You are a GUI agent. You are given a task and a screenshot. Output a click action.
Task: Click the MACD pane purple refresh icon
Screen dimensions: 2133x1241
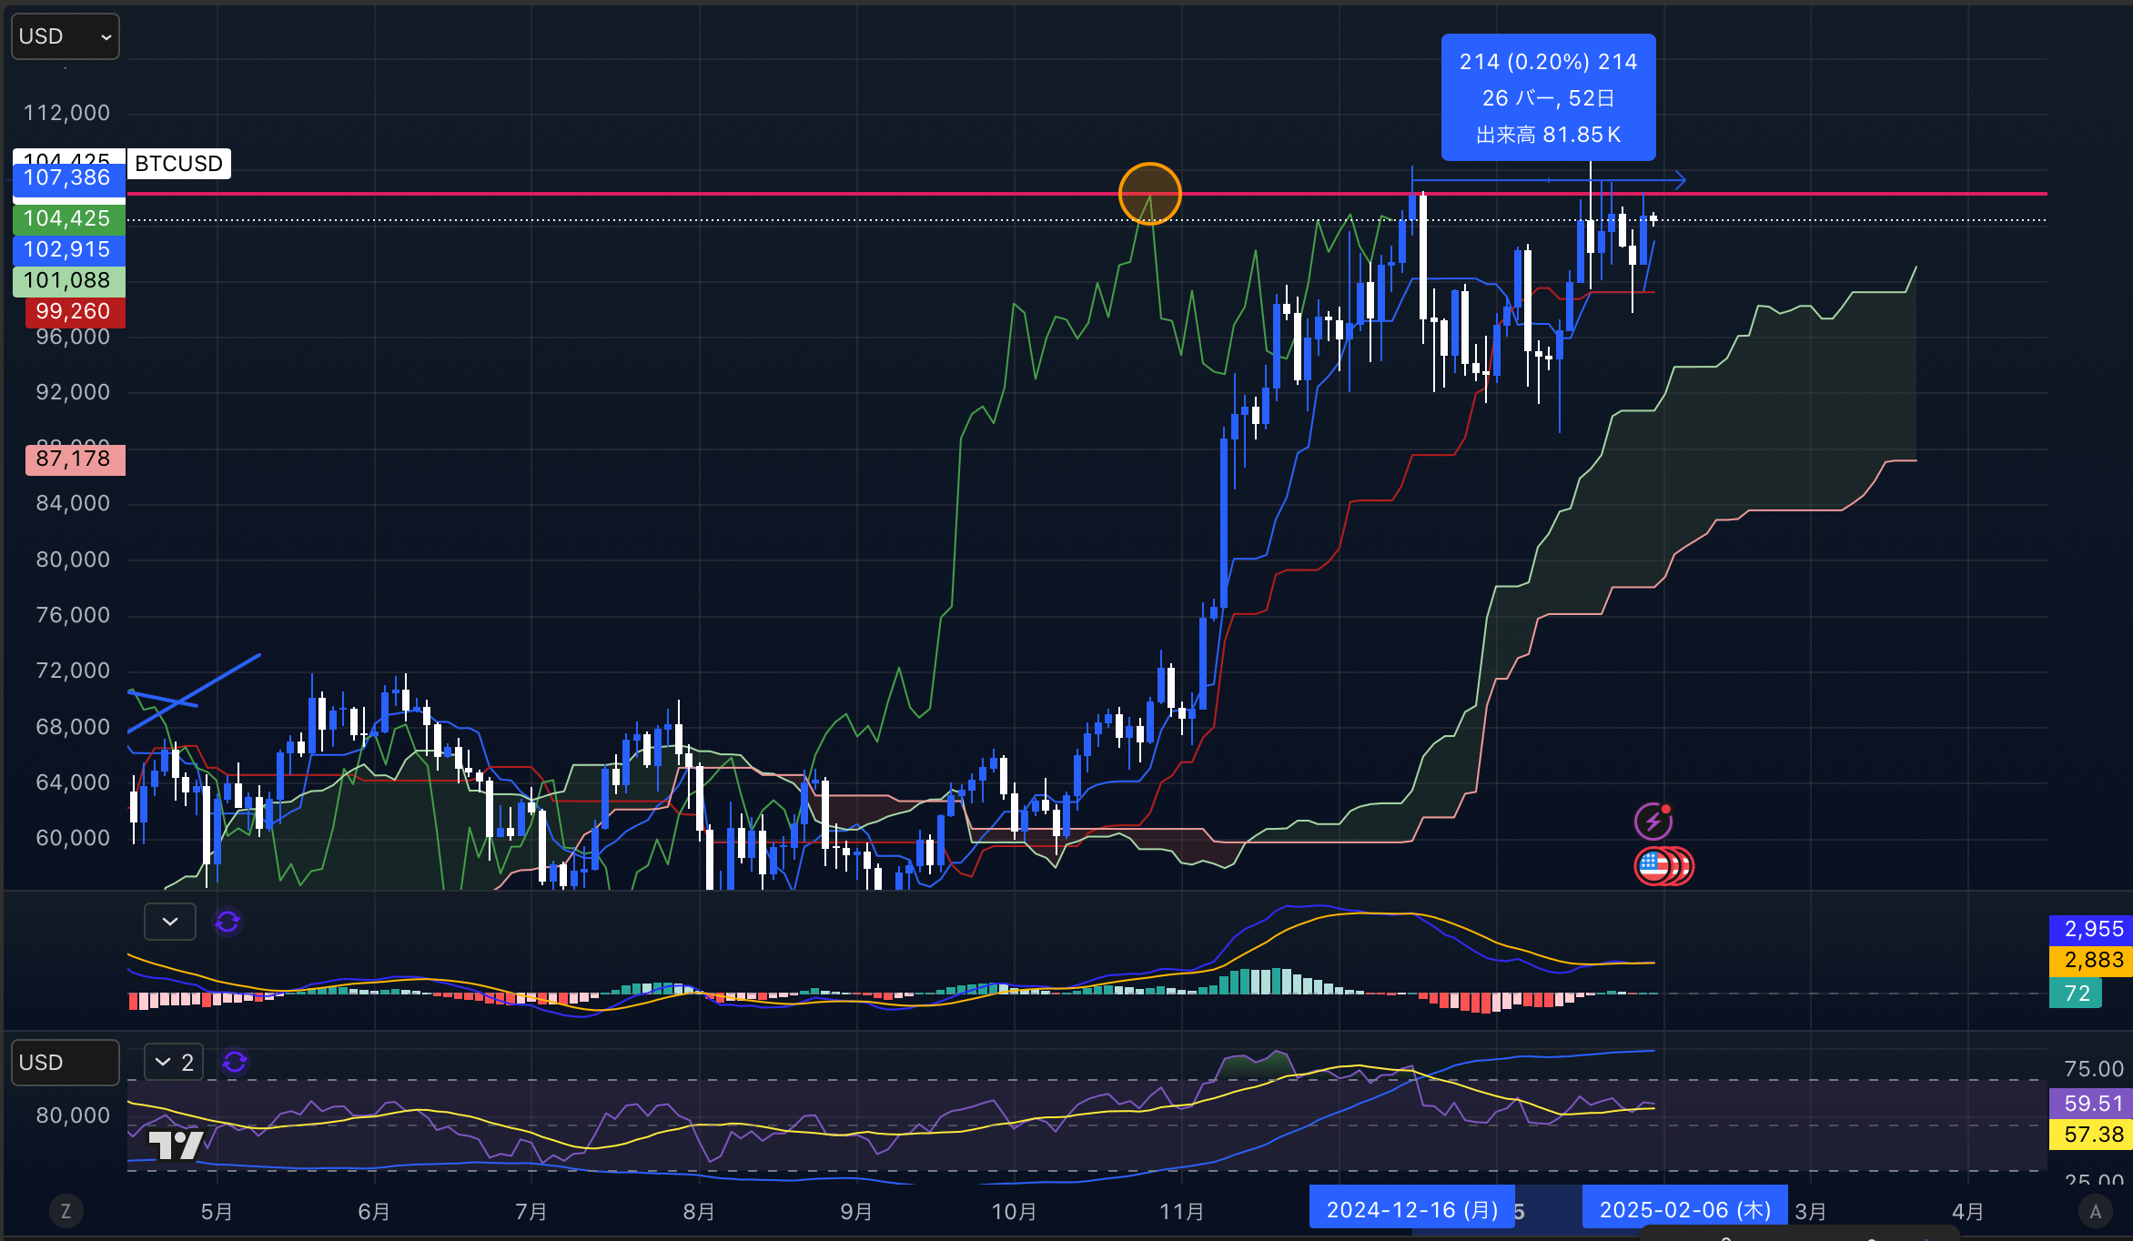coord(227,922)
